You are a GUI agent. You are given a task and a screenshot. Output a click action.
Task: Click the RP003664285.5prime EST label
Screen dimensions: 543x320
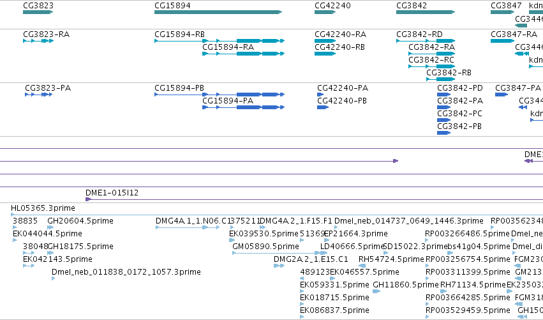(468, 298)
